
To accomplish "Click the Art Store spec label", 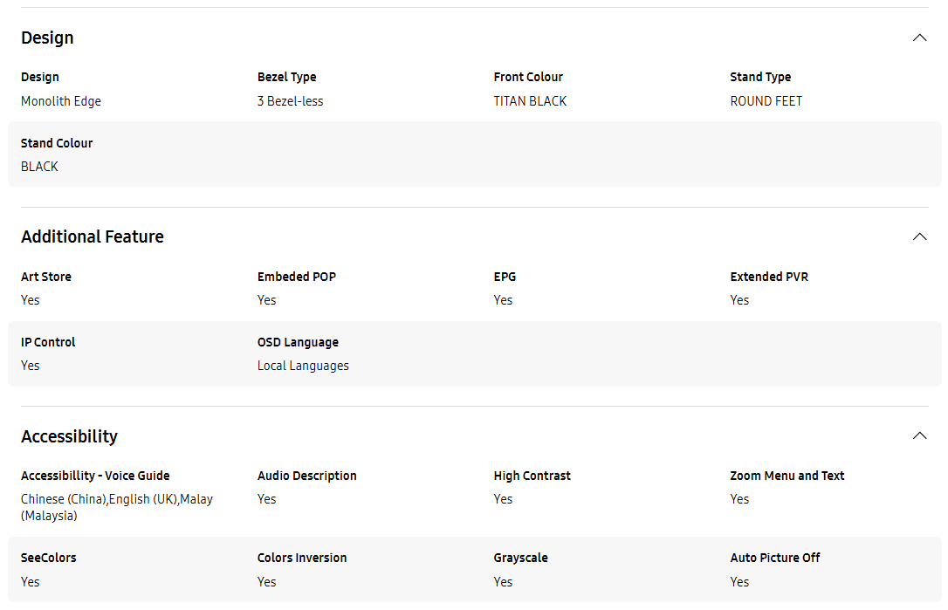I will click(x=46, y=277).
